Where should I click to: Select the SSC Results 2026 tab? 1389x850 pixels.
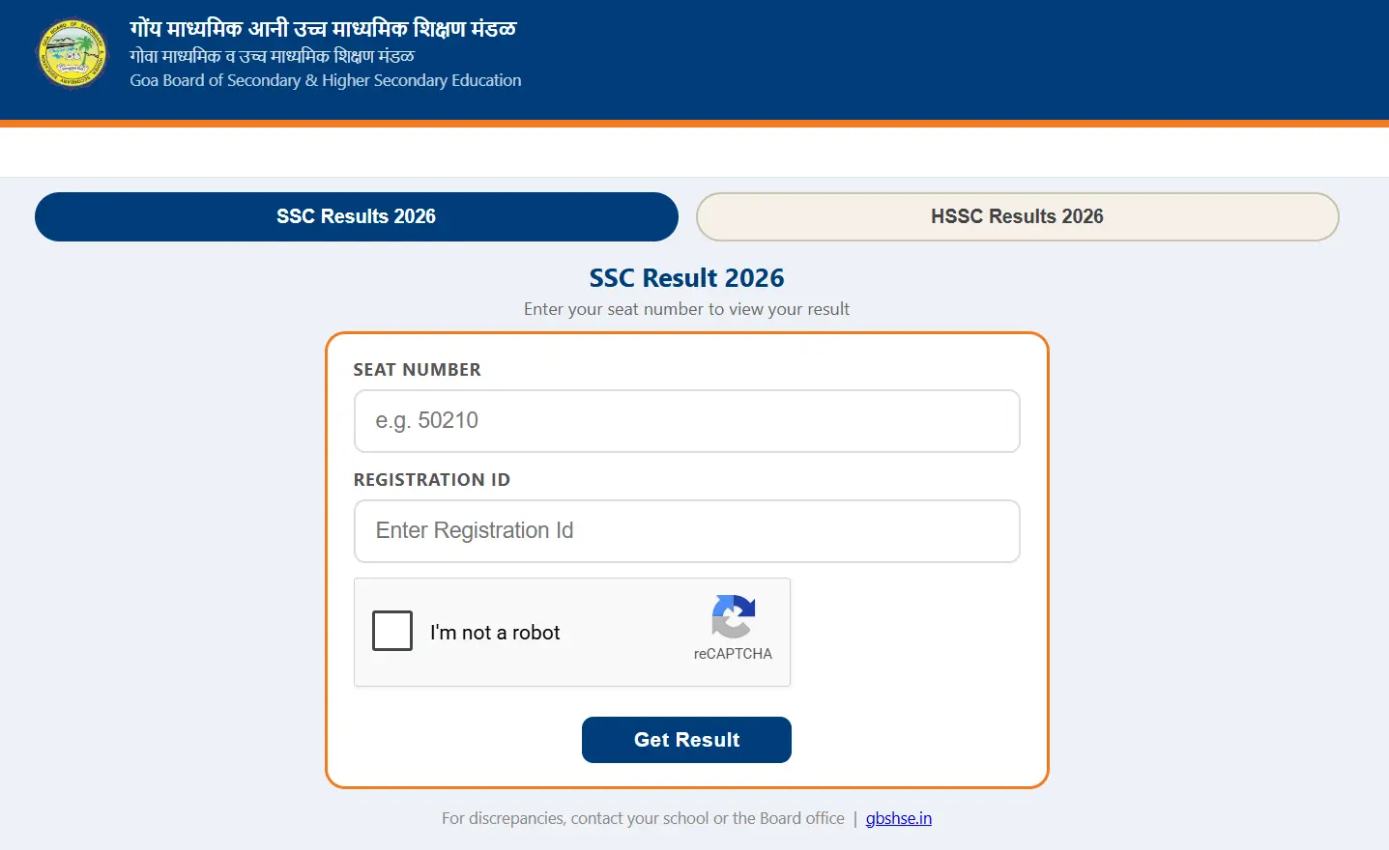pos(356,216)
